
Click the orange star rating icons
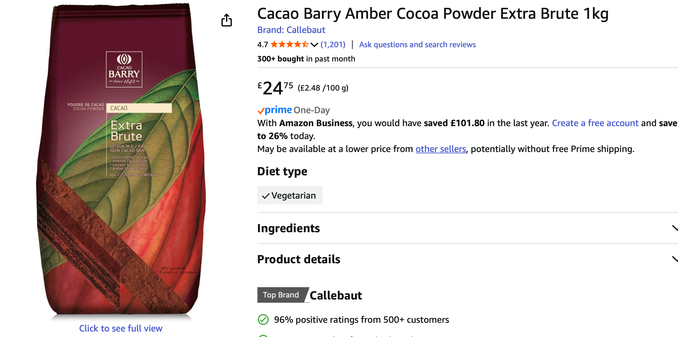pyautogui.click(x=289, y=44)
